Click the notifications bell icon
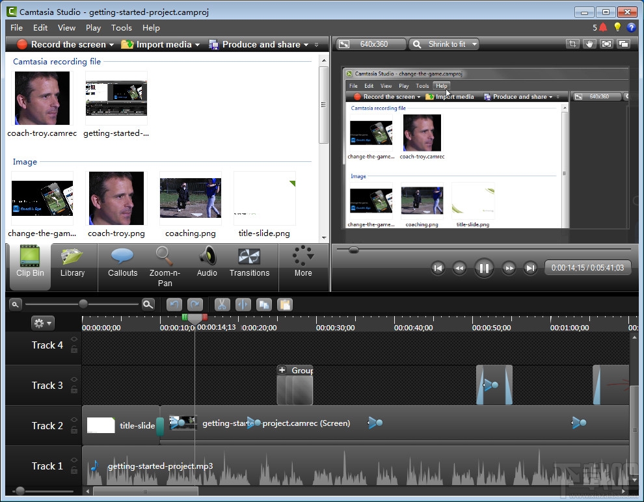644x502 pixels. pos(603,27)
